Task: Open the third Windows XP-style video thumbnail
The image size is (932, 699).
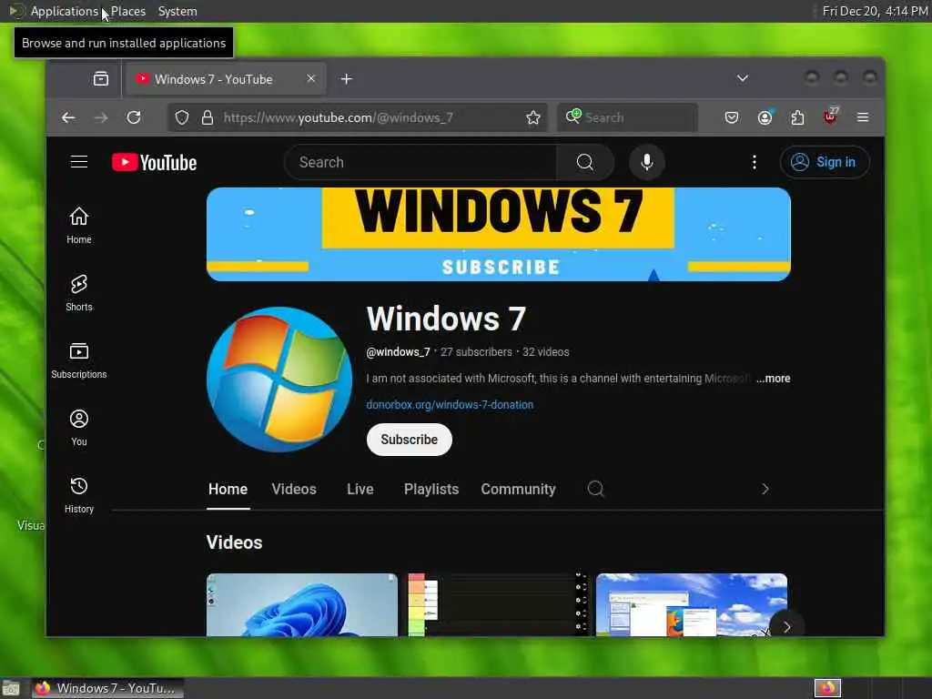Action: [x=692, y=605]
